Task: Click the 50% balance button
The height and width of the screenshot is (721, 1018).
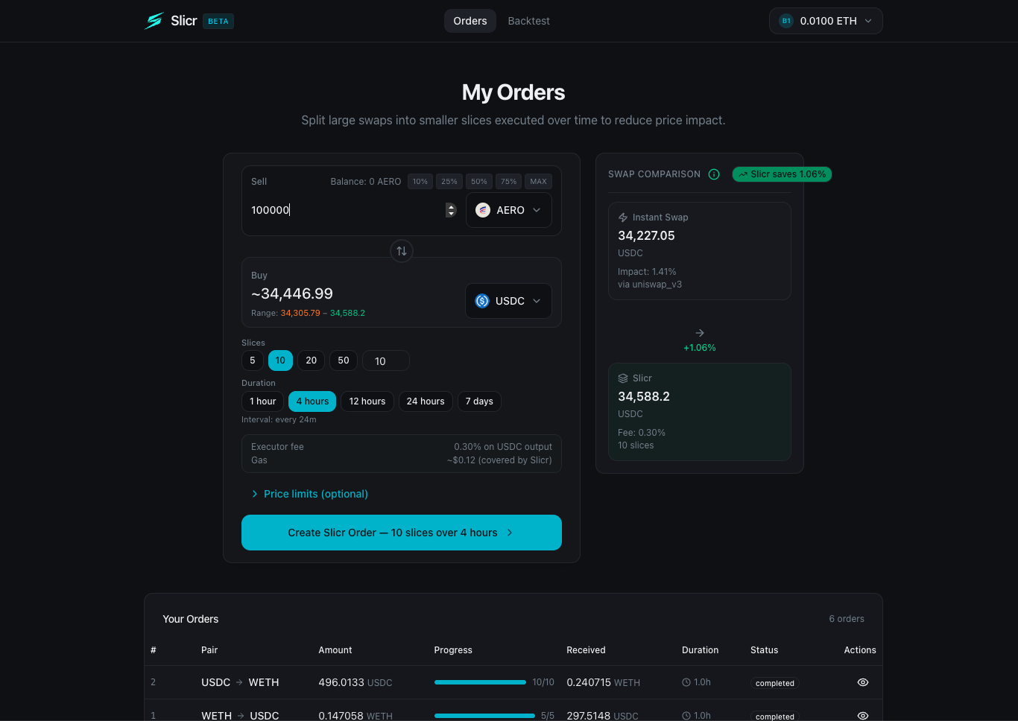Action: tap(479, 182)
